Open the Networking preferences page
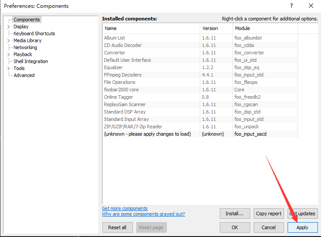This screenshot has height=237, width=321. [25, 47]
